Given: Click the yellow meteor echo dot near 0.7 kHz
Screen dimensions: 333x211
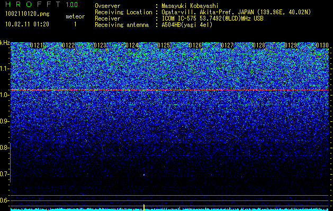Looking at the screenshot, I should pos(144,175).
